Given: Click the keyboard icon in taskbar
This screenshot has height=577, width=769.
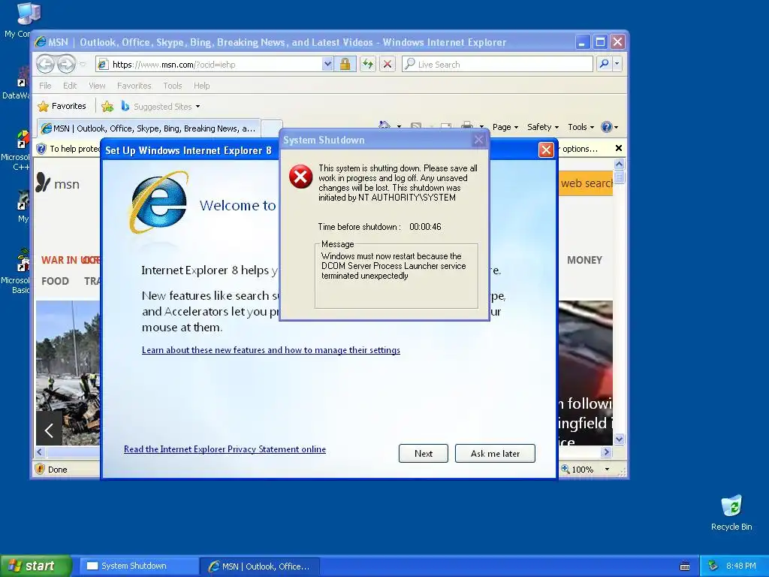Looking at the screenshot, I should (x=685, y=566).
